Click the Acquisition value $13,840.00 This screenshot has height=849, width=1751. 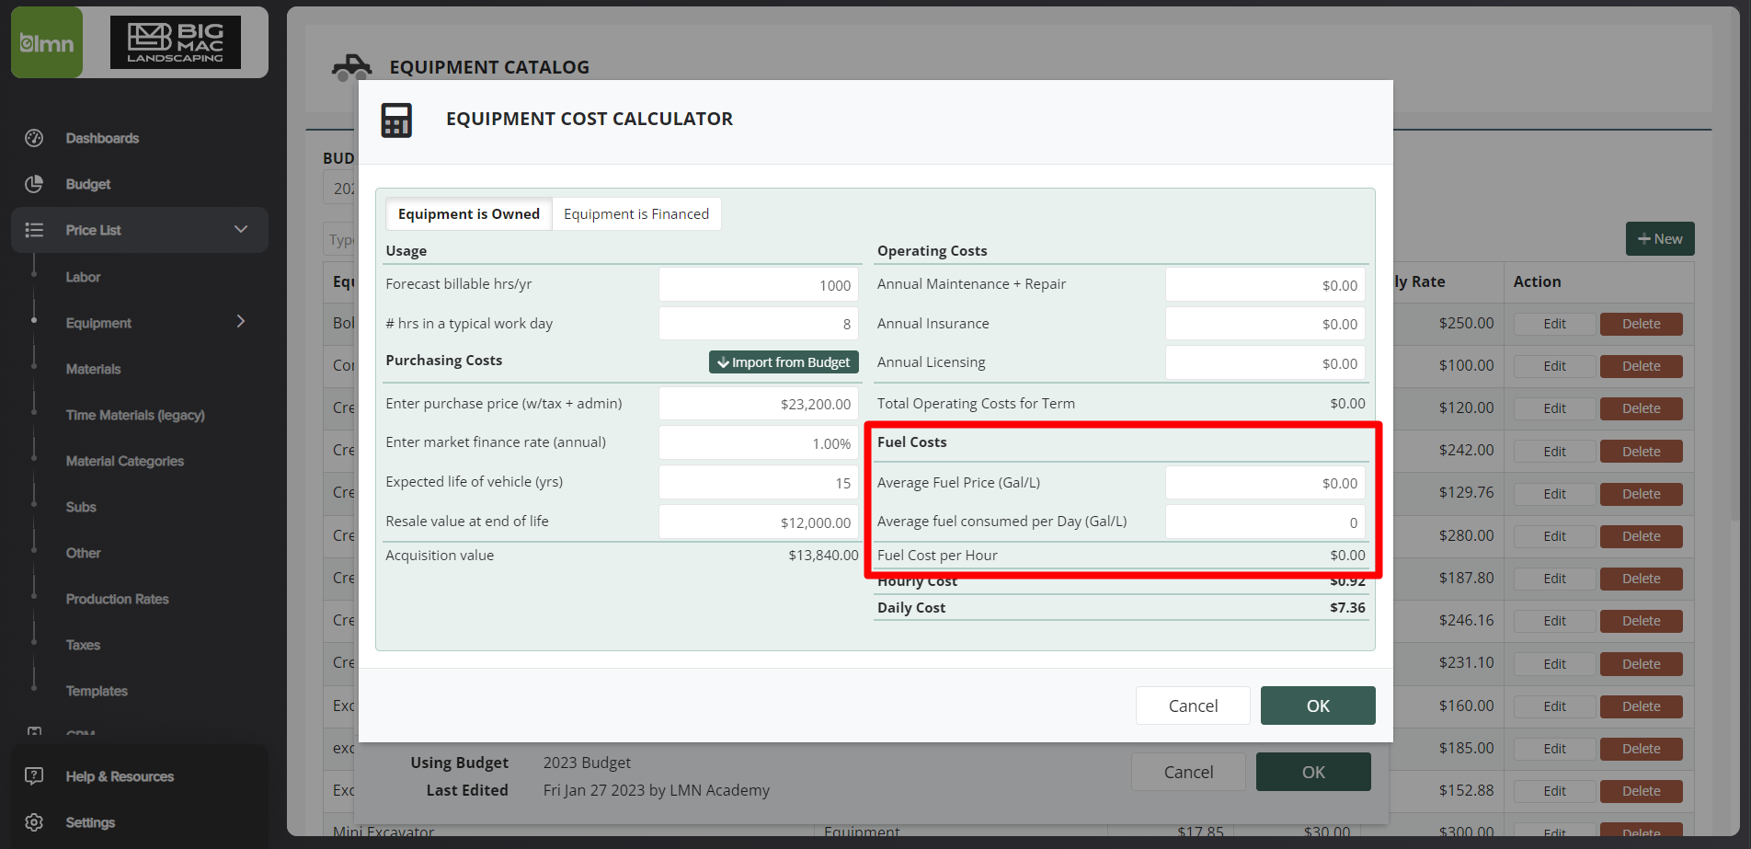(823, 556)
